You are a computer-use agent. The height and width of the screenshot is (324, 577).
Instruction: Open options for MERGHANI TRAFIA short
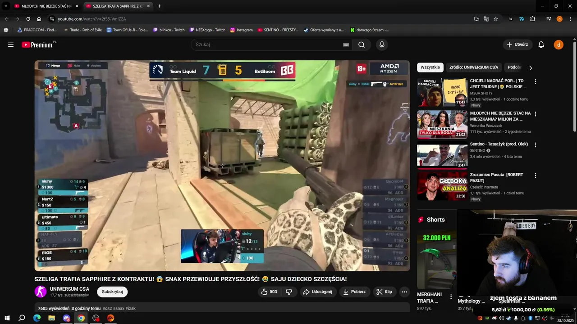tap(451, 297)
